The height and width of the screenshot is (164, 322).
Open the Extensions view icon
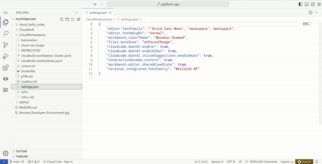[5, 67]
